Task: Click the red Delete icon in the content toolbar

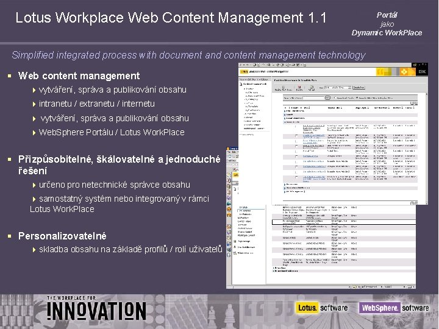Action: tap(299, 87)
